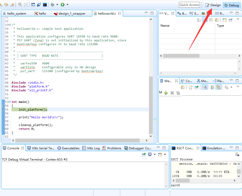Pin the console using the pin icon
242x196 pixels.
144,154
